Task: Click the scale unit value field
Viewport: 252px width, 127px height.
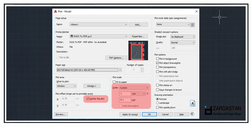Action: tap(125, 100)
